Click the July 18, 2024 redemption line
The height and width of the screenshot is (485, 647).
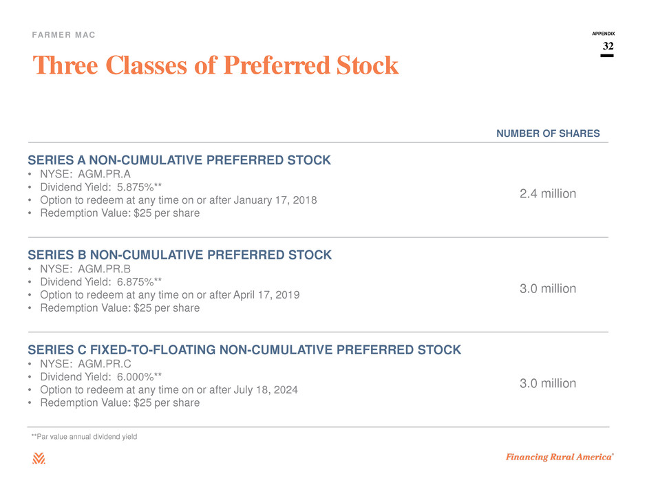click(169, 390)
